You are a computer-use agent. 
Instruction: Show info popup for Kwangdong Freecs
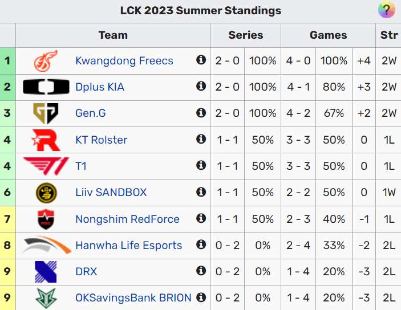(x=201, y=60)
